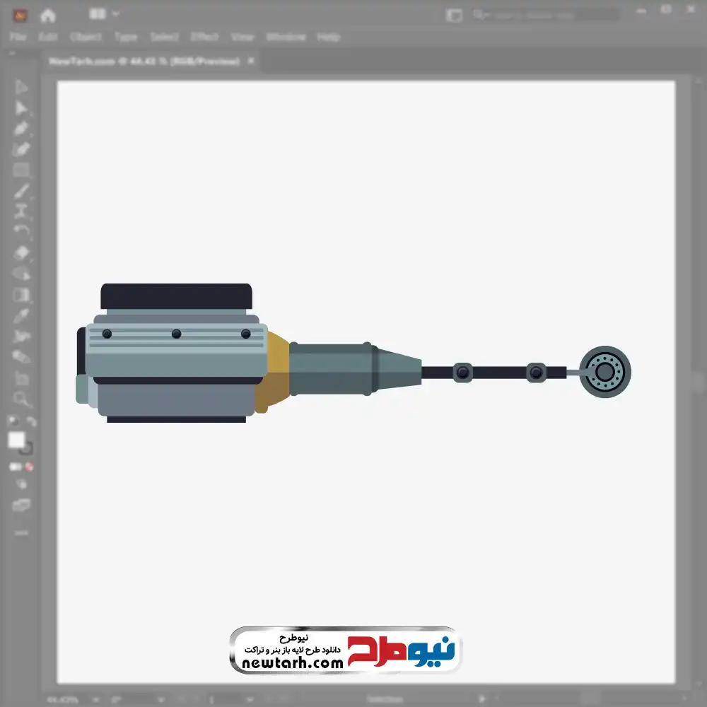The image size is (707, 707).
Task: Change the screen mode
Action: tap(21, 505)
